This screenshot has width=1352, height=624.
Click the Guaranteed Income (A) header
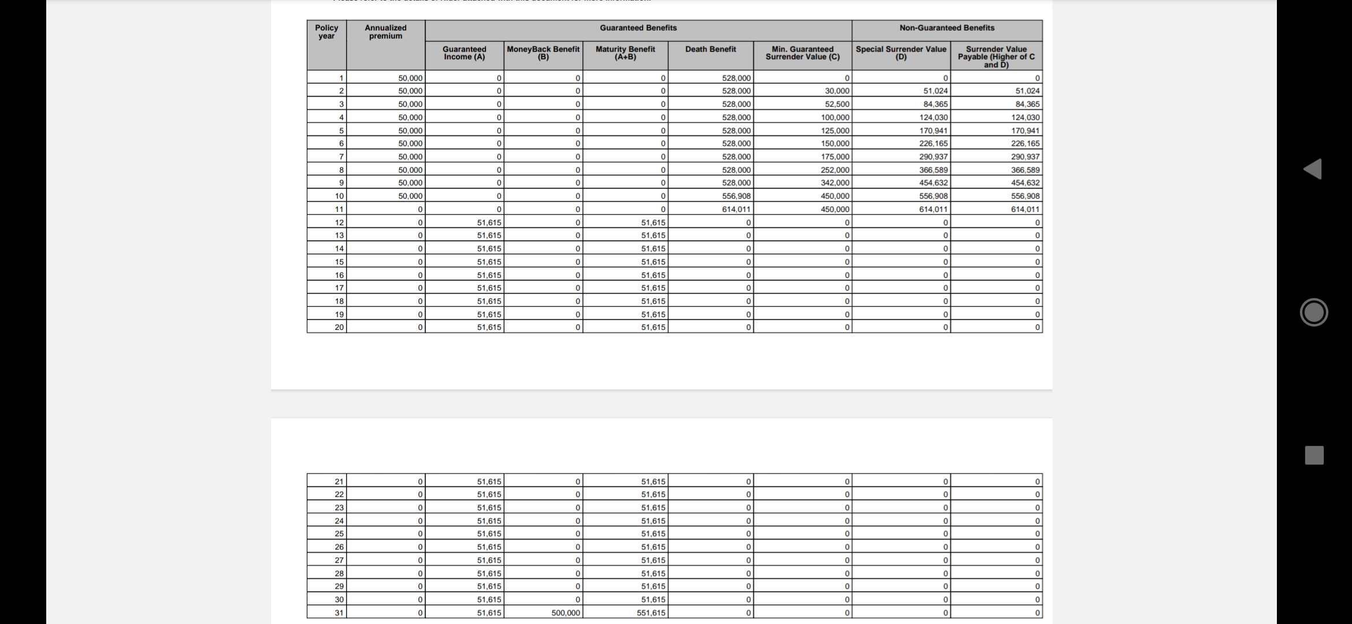[464, 53]
